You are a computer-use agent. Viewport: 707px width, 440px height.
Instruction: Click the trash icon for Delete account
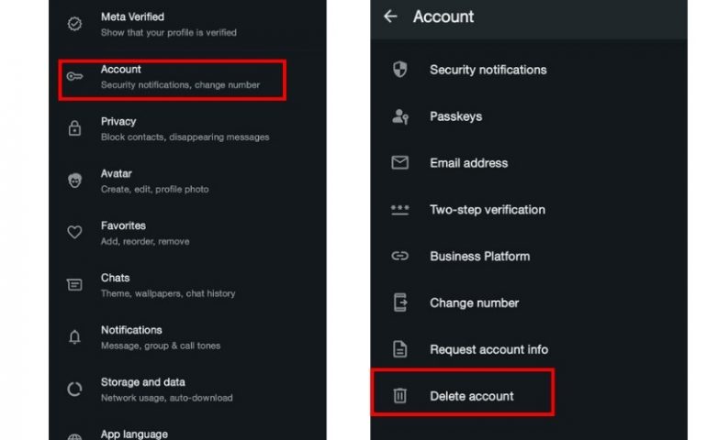pyautogui.click(x=400, y=395)
